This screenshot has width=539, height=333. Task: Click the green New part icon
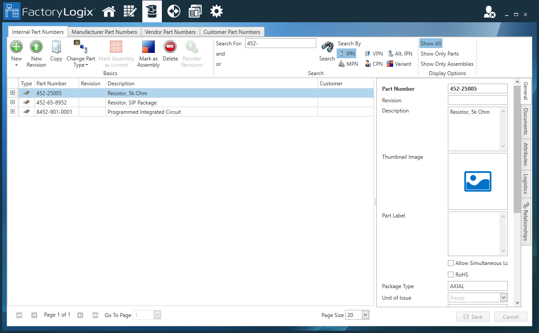[x=16, y=47]
